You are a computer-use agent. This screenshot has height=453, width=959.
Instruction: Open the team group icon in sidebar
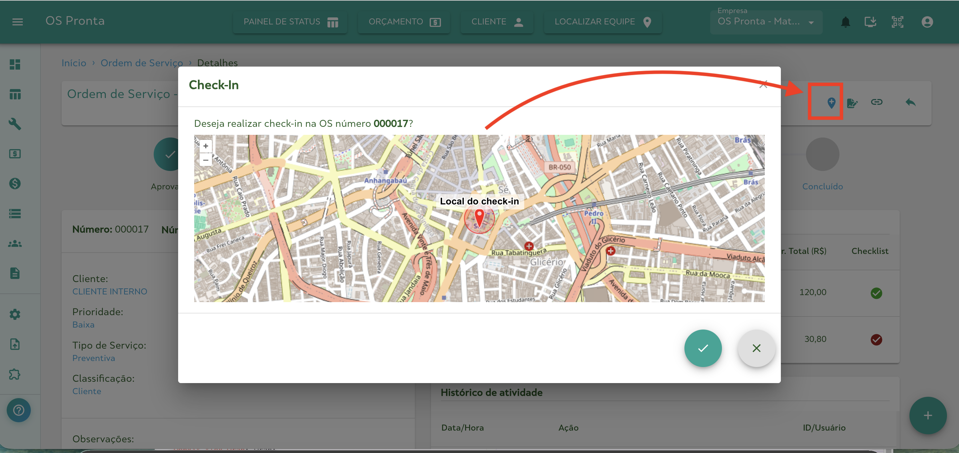point(15,244)
